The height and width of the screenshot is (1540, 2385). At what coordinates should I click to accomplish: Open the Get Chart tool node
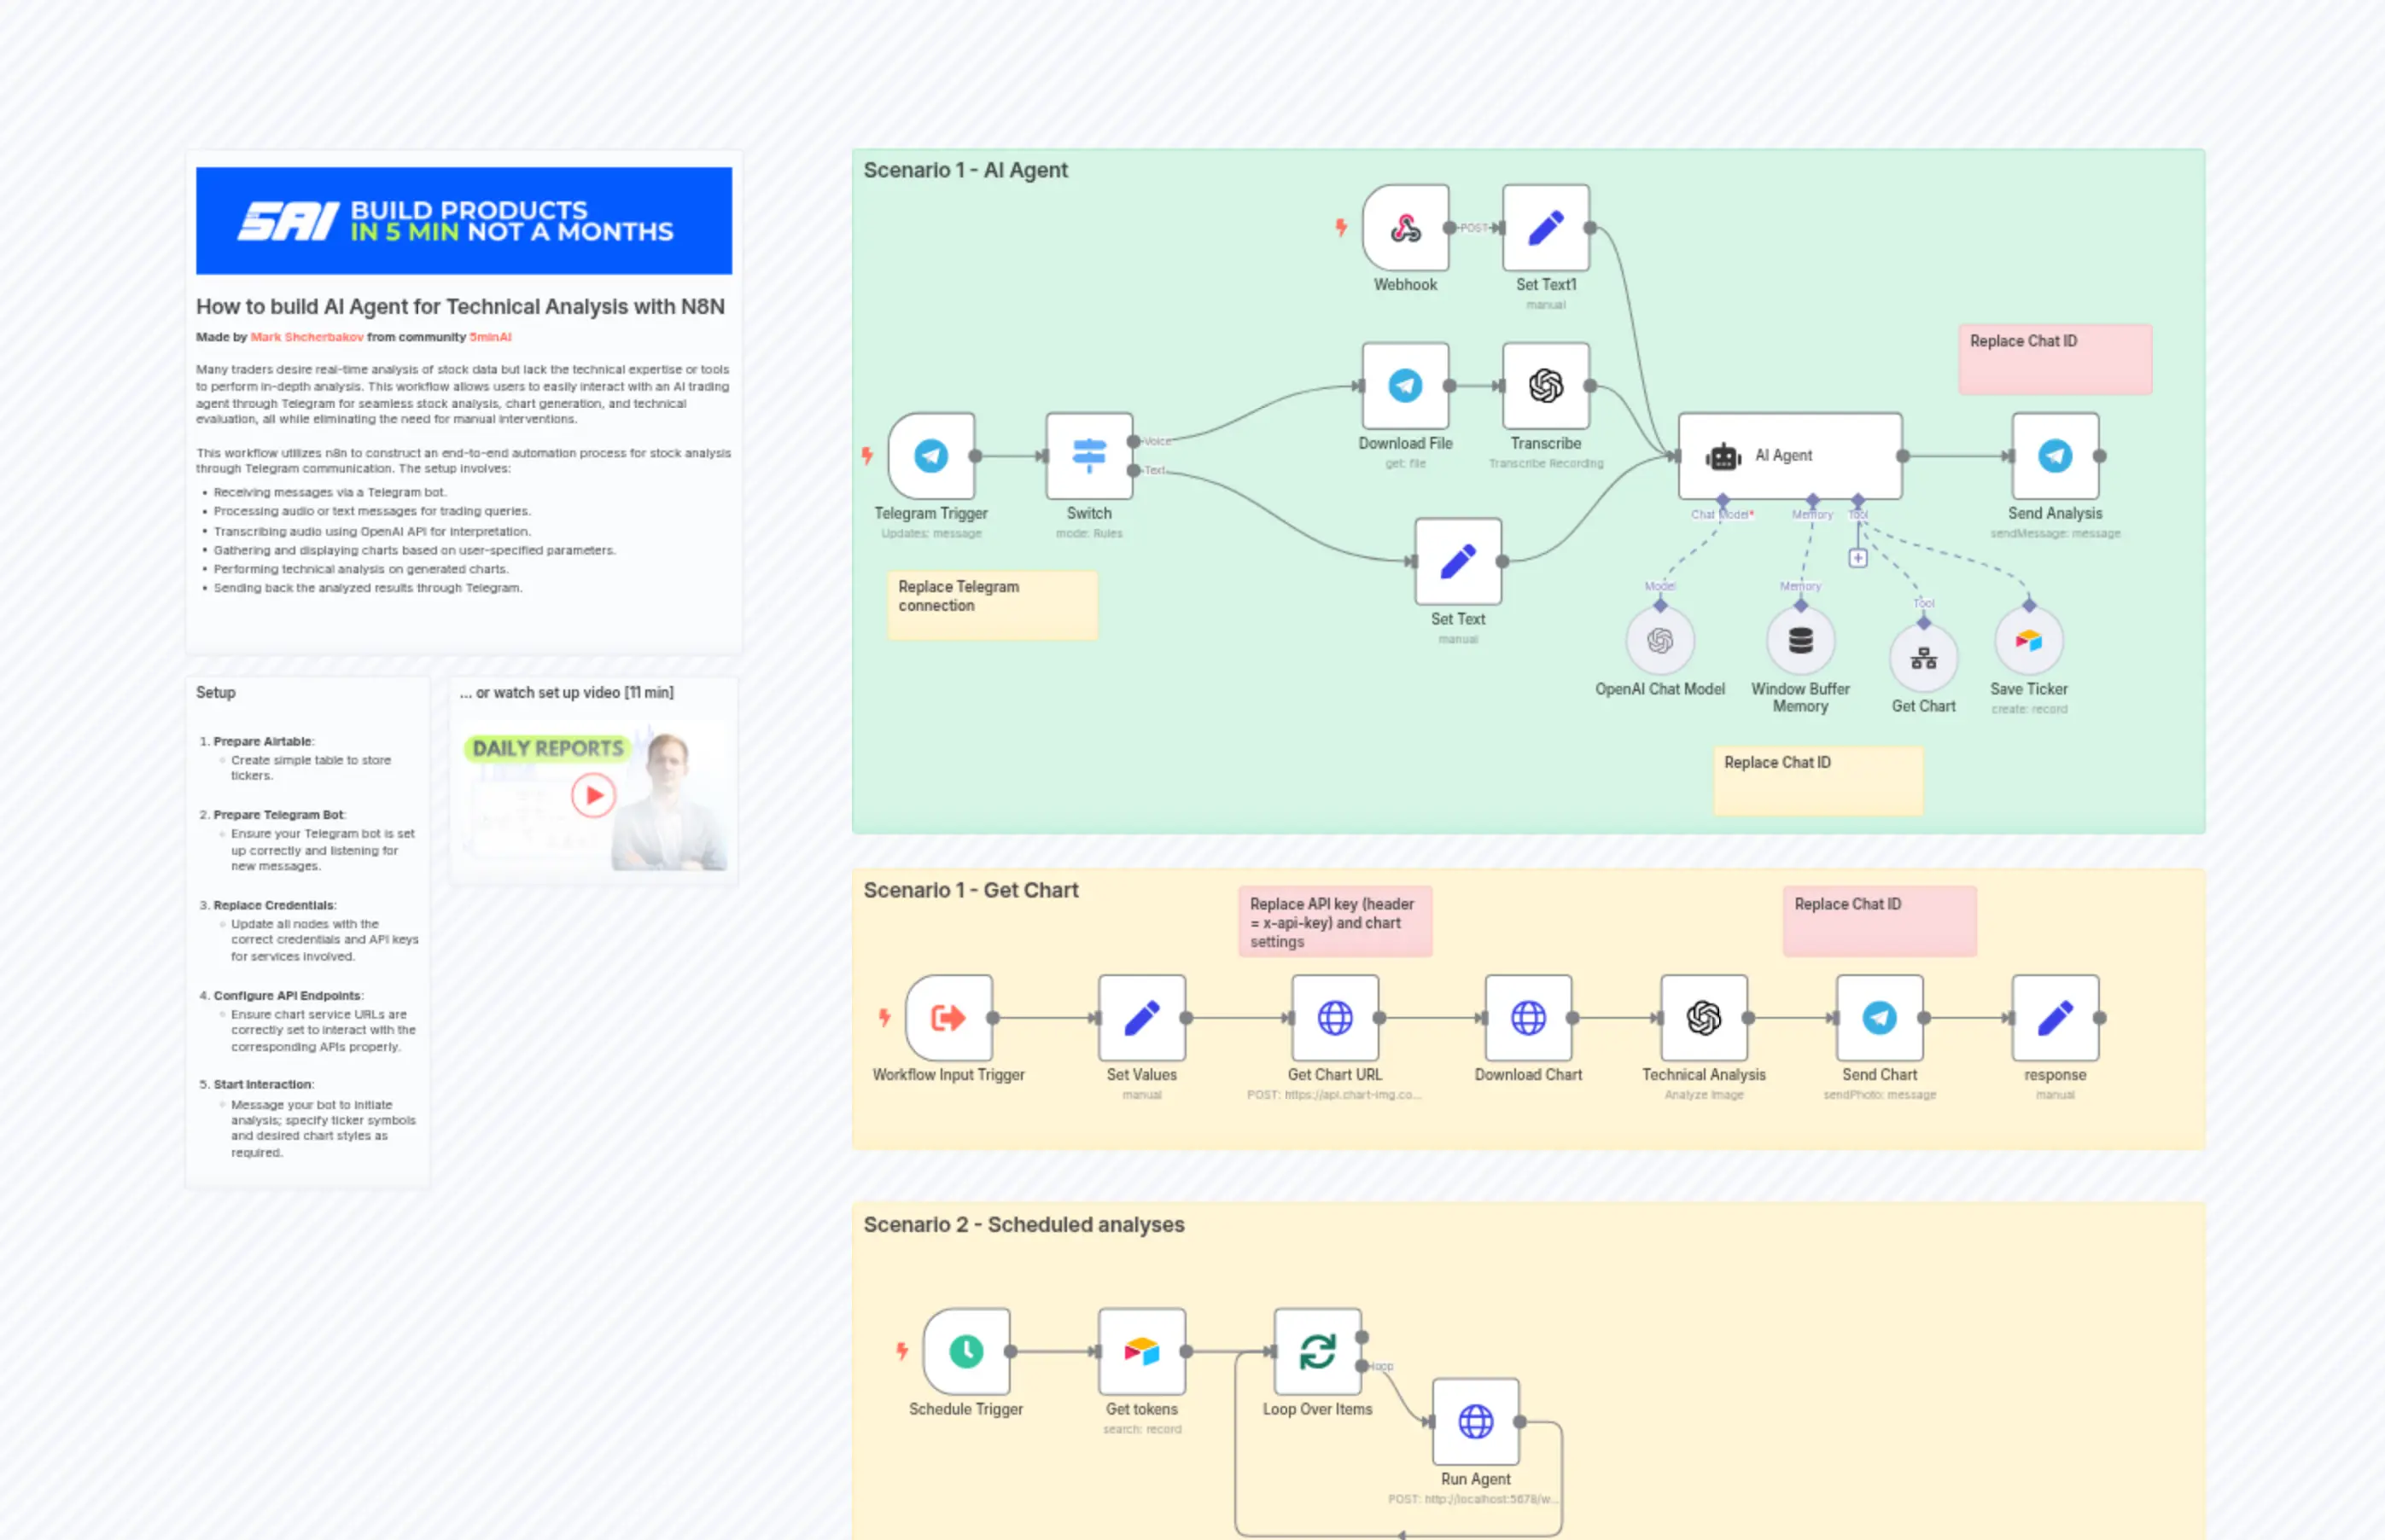[1923, 657]
